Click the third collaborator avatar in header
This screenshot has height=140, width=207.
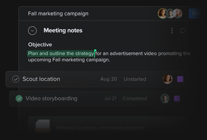(x=178, y=13)
